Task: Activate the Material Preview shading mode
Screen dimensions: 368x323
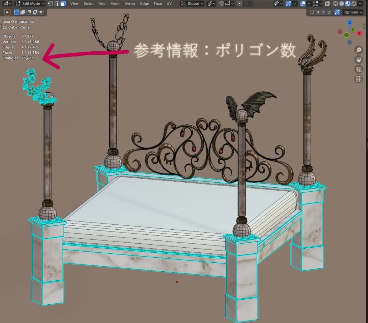Action: pyautogui.click(x=348, y=3)
